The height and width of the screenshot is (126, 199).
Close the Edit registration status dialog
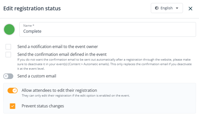pyautogui.click(x=190, y=9)
